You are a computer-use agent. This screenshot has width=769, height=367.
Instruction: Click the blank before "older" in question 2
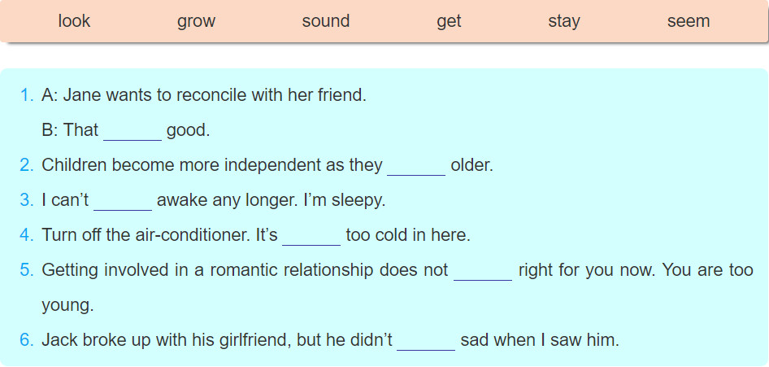(416, 166)
